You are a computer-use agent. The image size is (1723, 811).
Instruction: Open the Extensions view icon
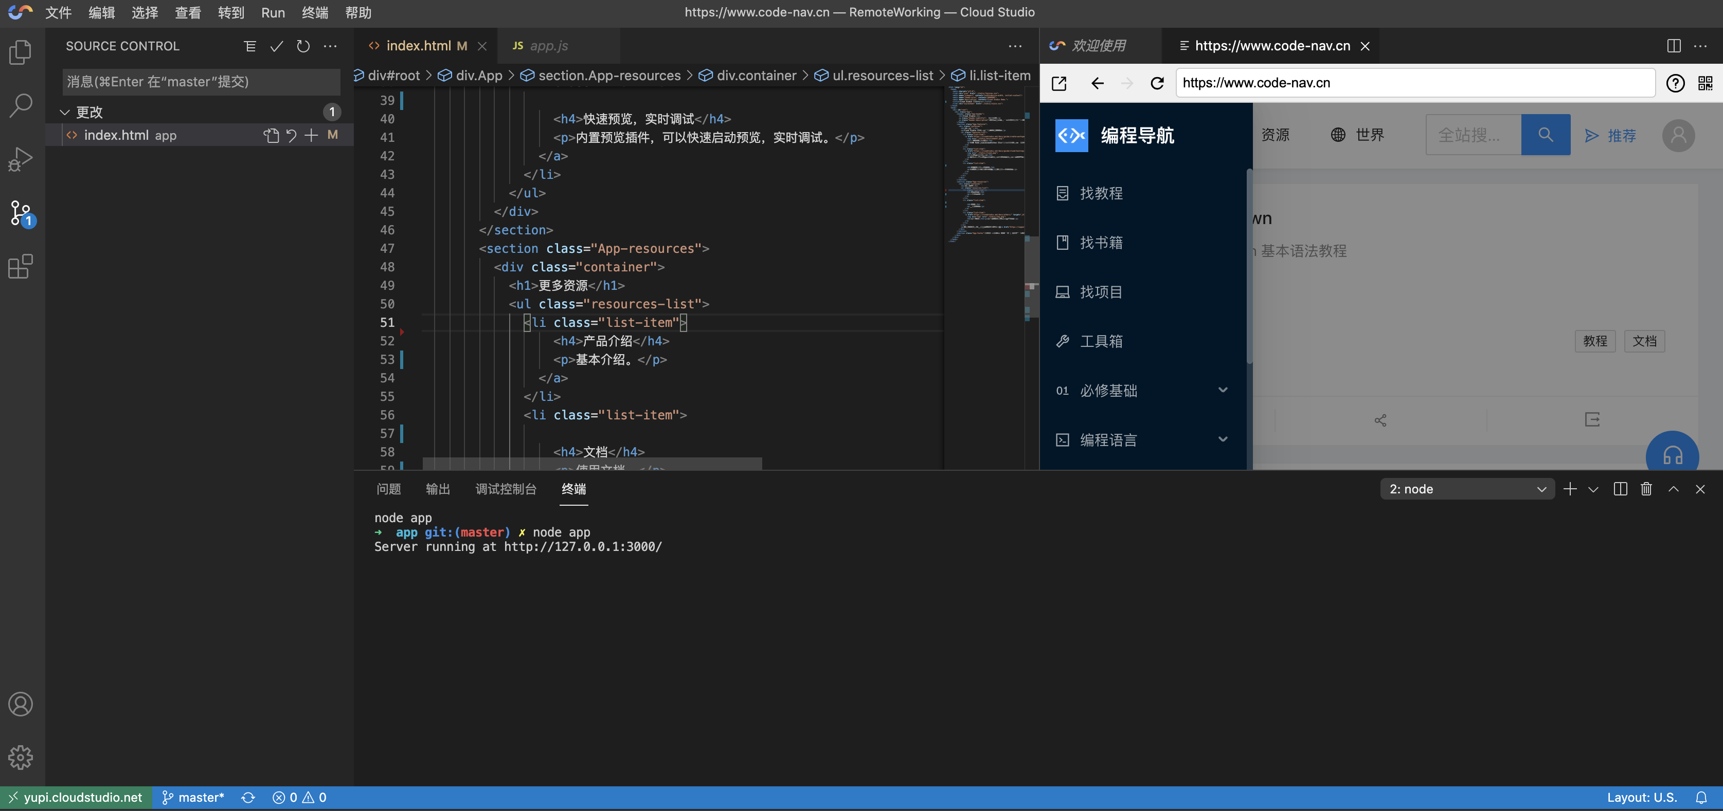(x=21, y=266)
